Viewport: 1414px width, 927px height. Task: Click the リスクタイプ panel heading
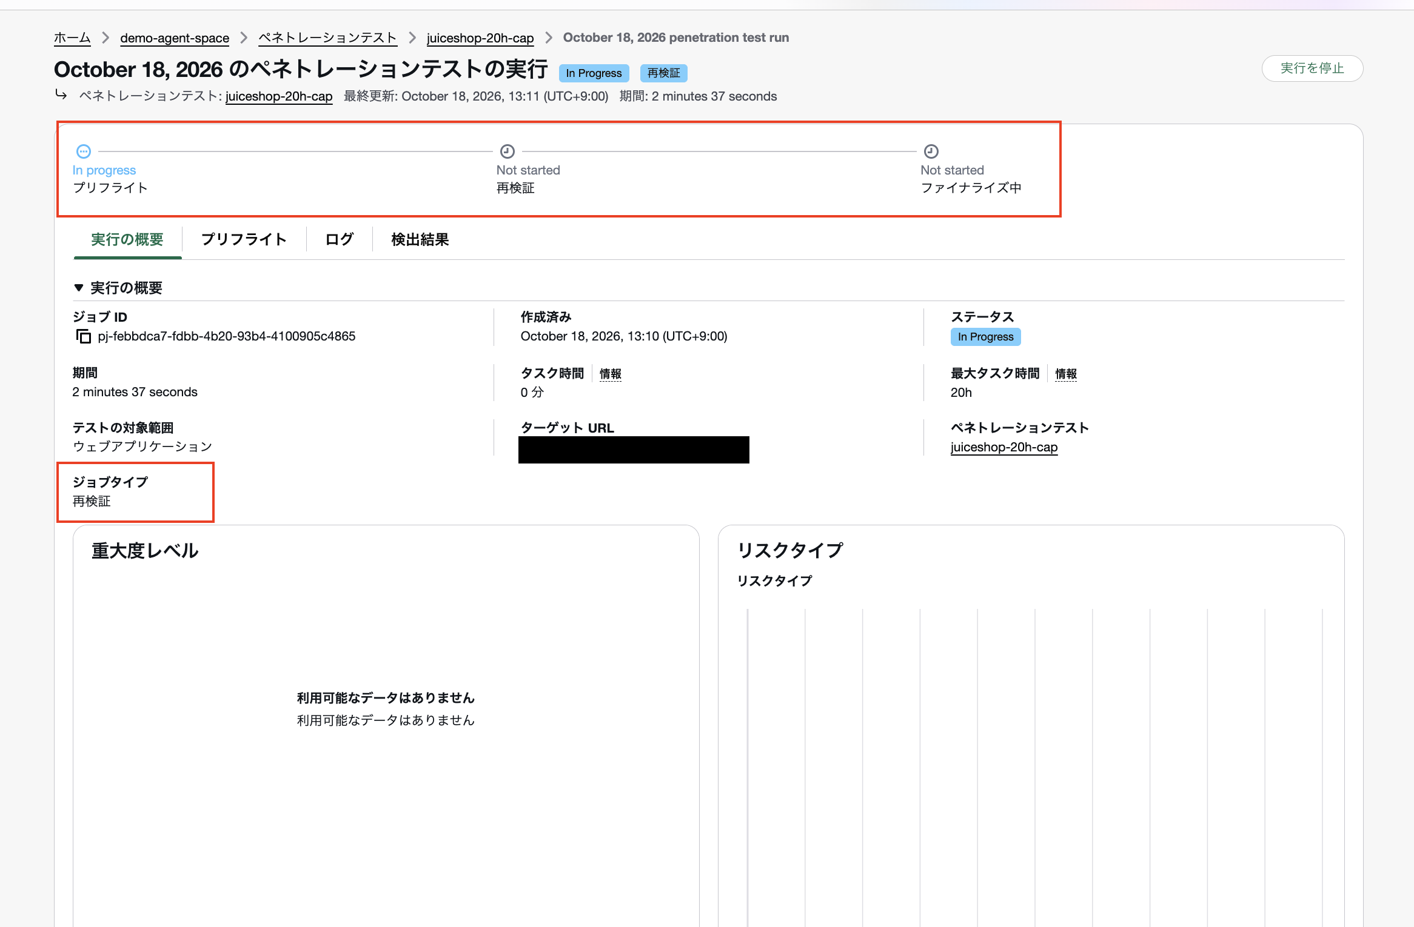790,550
